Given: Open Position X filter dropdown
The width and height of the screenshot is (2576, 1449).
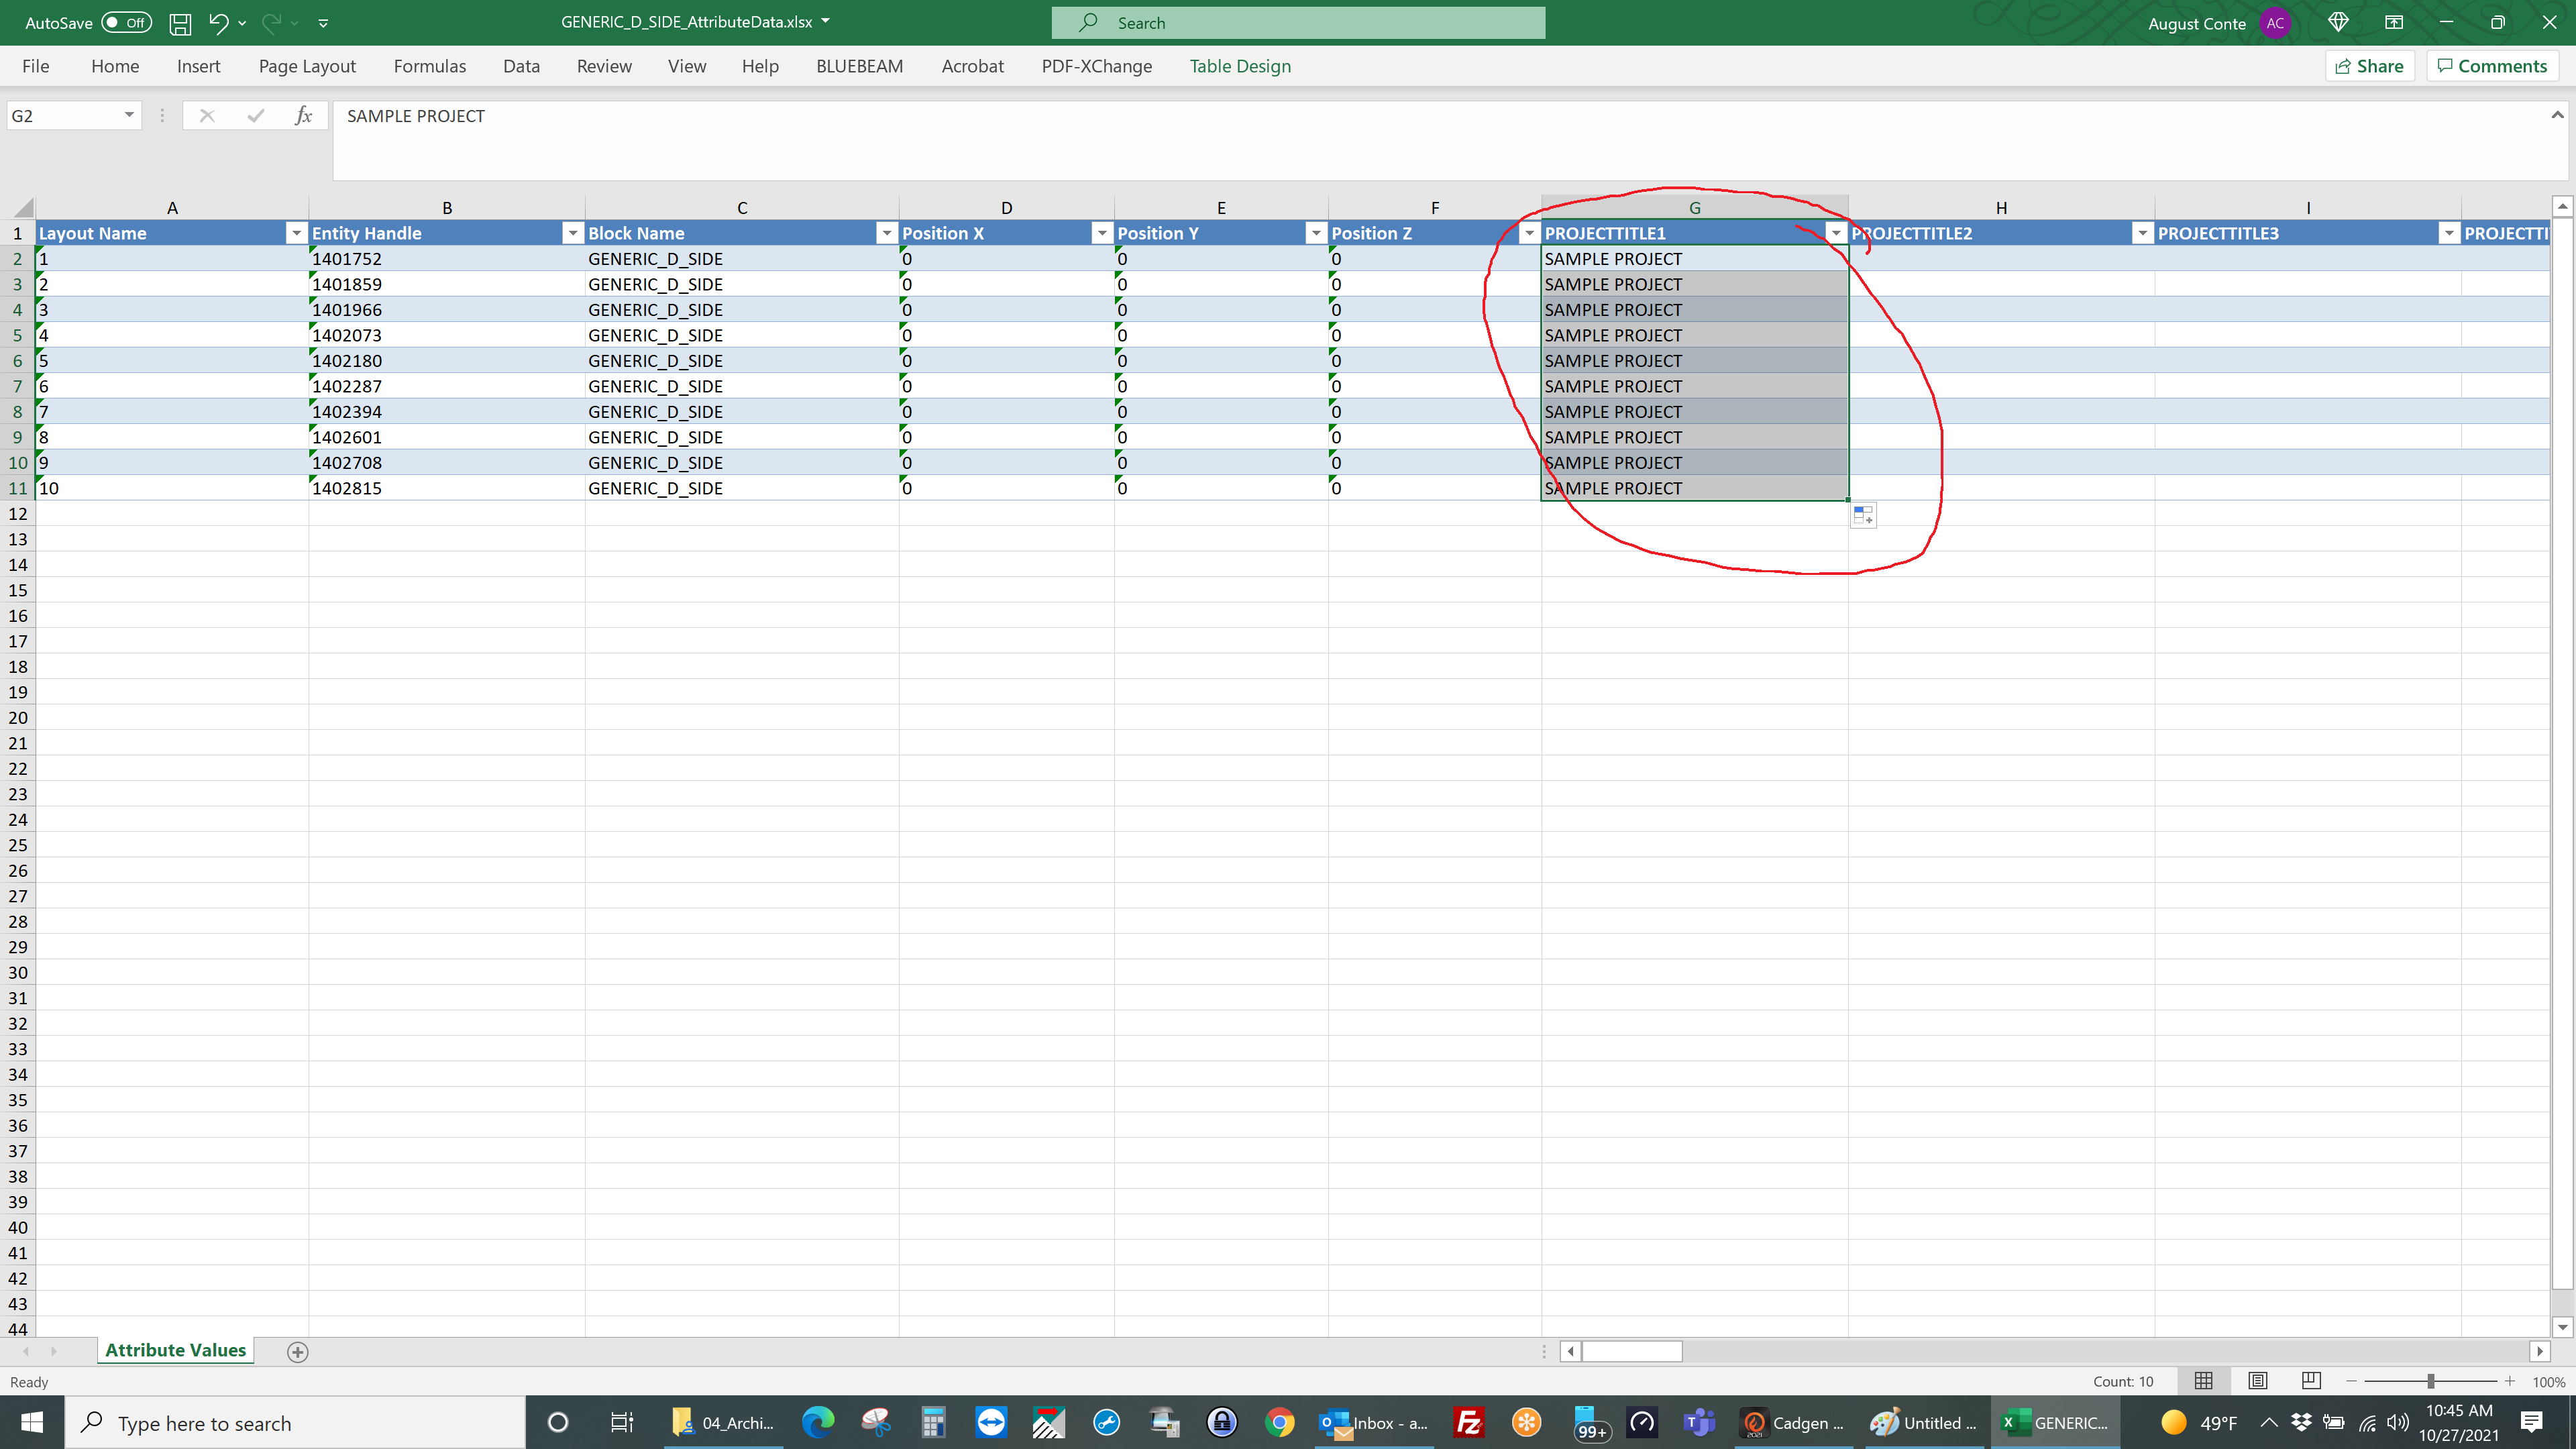Looking at the screenshot, I should point(1101,233).
